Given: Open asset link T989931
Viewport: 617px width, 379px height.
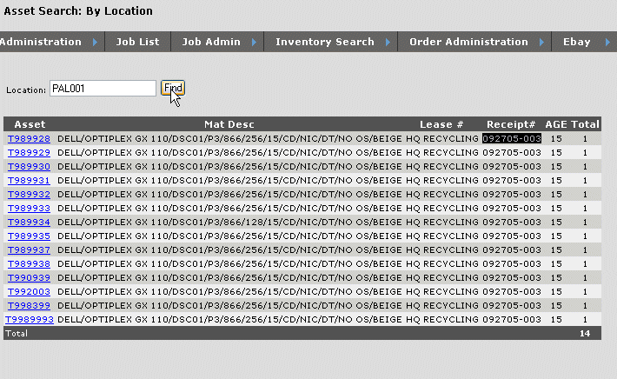Looking at the screenshot, I should 29,180.
